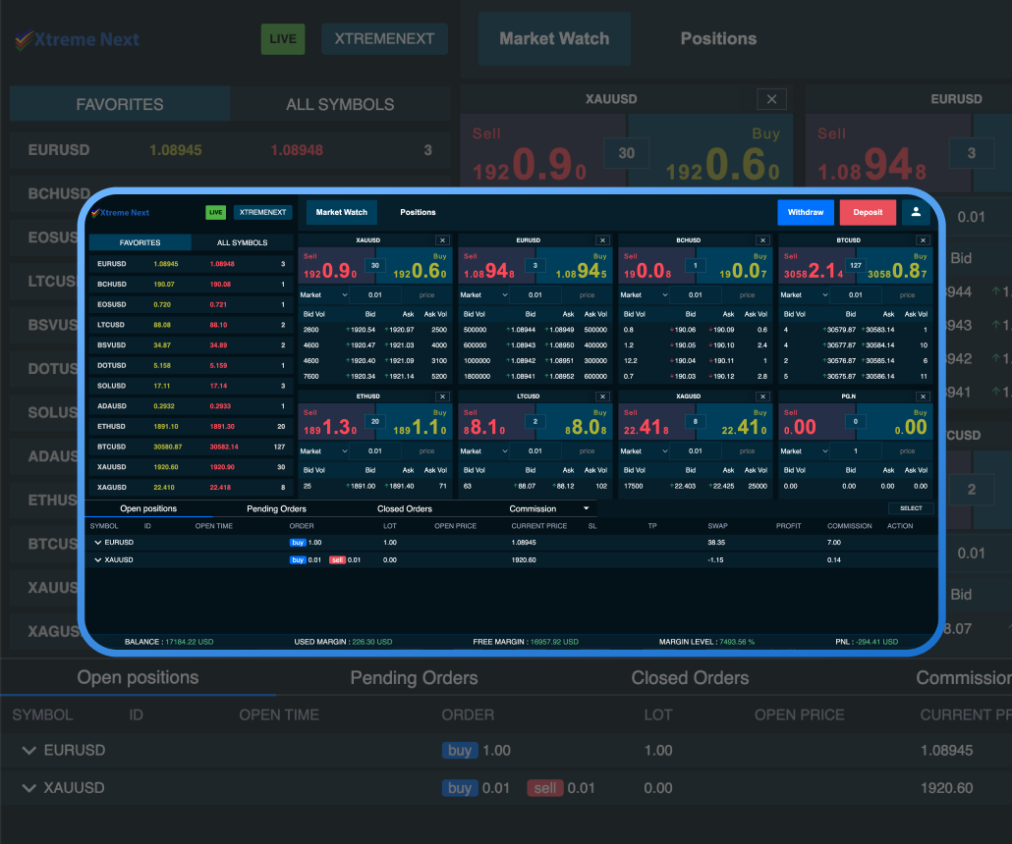1012x844 pixels.
Task: Click the XTREMENEXT button in the framed panel
Action: point(262,212)
